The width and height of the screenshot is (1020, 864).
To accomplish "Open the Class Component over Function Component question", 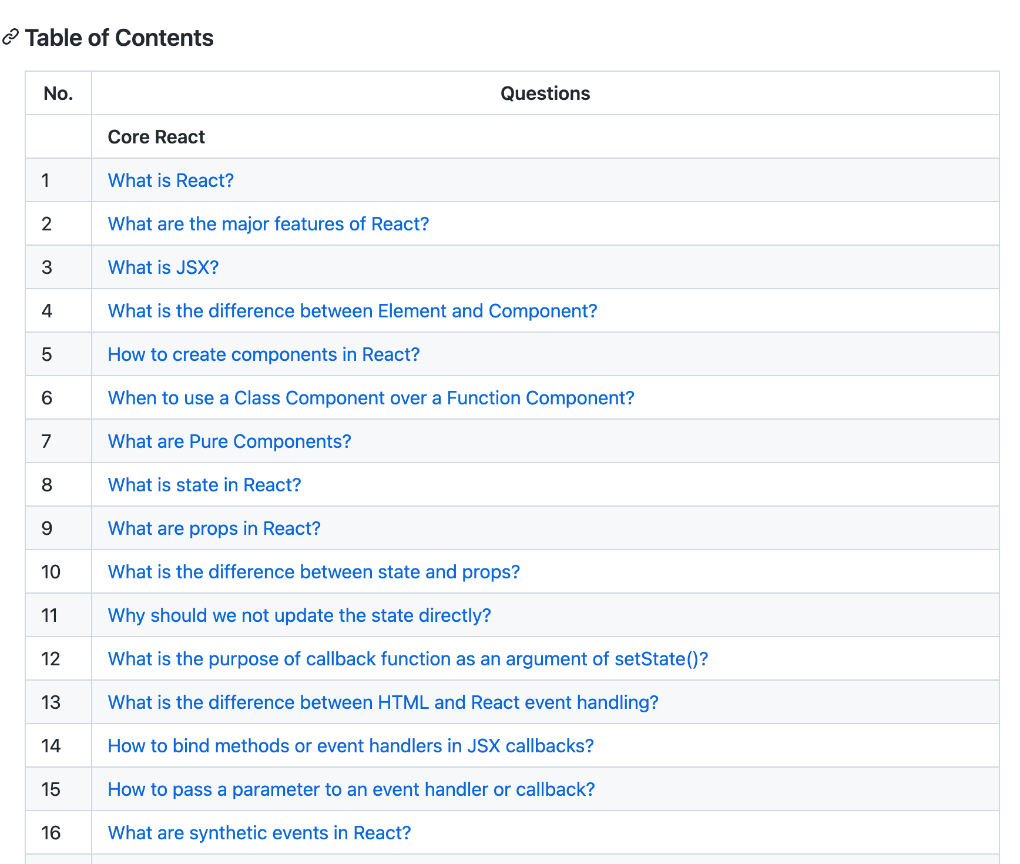I will [x=371, y=398].
